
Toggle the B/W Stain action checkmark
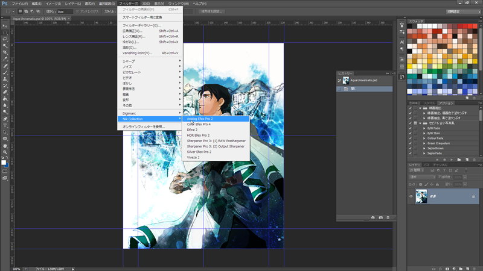click(410, 133)
